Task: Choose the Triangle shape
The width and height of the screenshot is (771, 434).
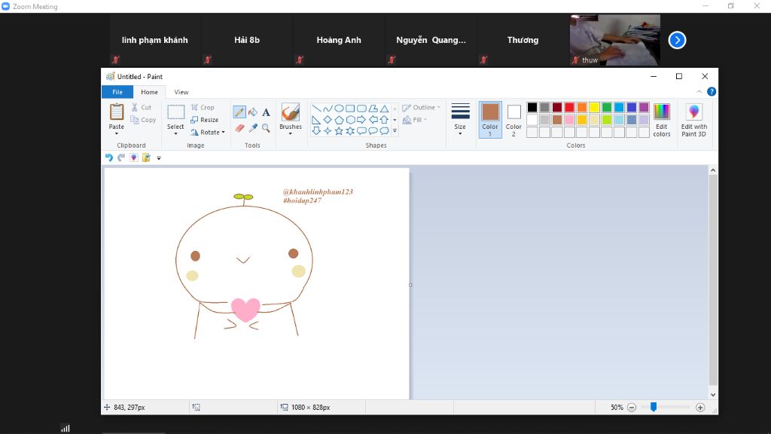Action: [x=384, y=108]
